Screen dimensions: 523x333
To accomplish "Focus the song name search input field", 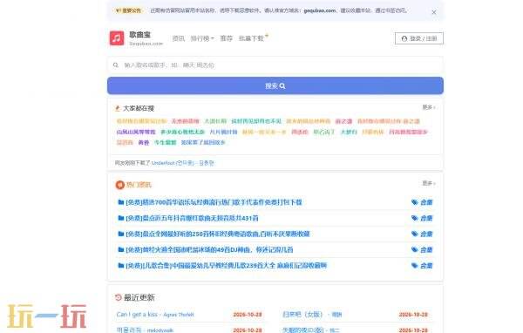I will pos(275,65).
